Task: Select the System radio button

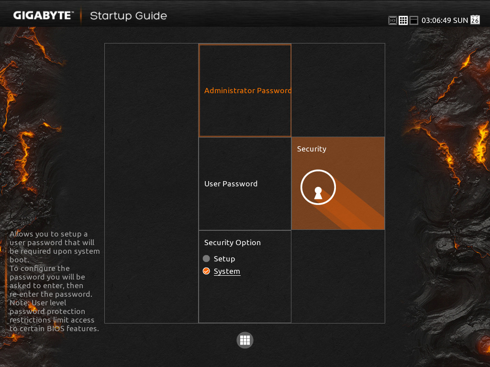Action: pos(206,271)
